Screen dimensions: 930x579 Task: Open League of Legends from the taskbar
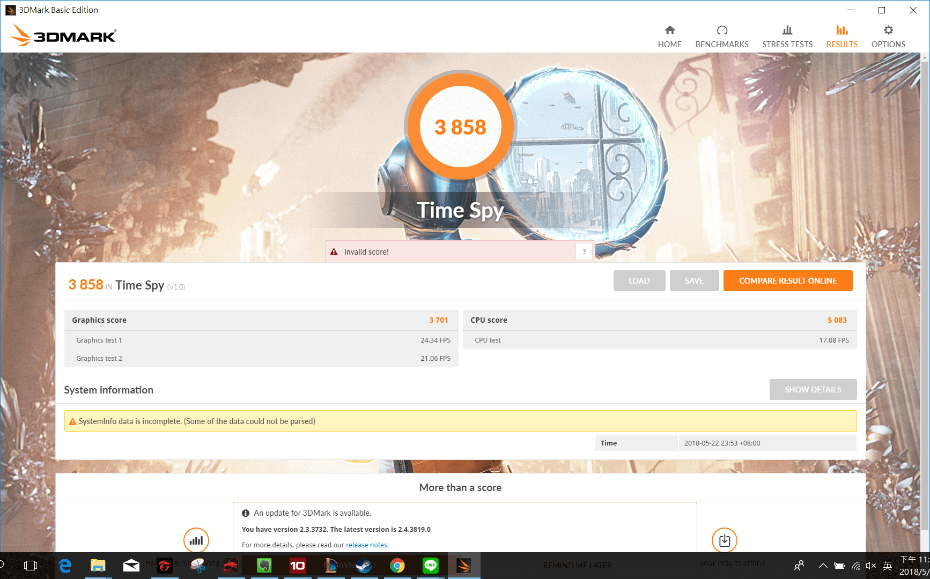330,566
